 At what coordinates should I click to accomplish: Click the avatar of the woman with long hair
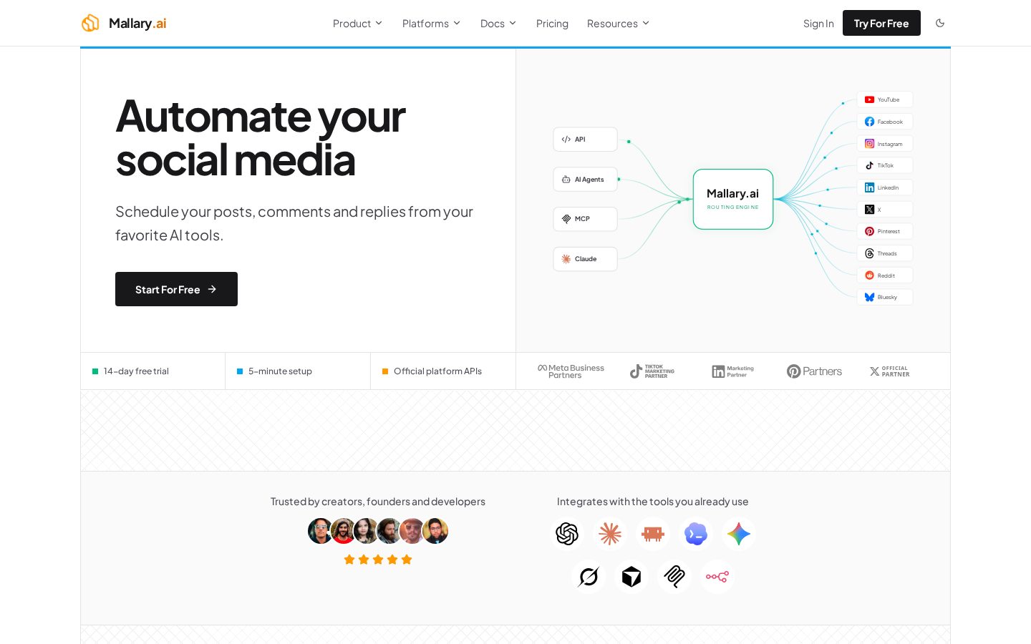click(x=366, y=531)
